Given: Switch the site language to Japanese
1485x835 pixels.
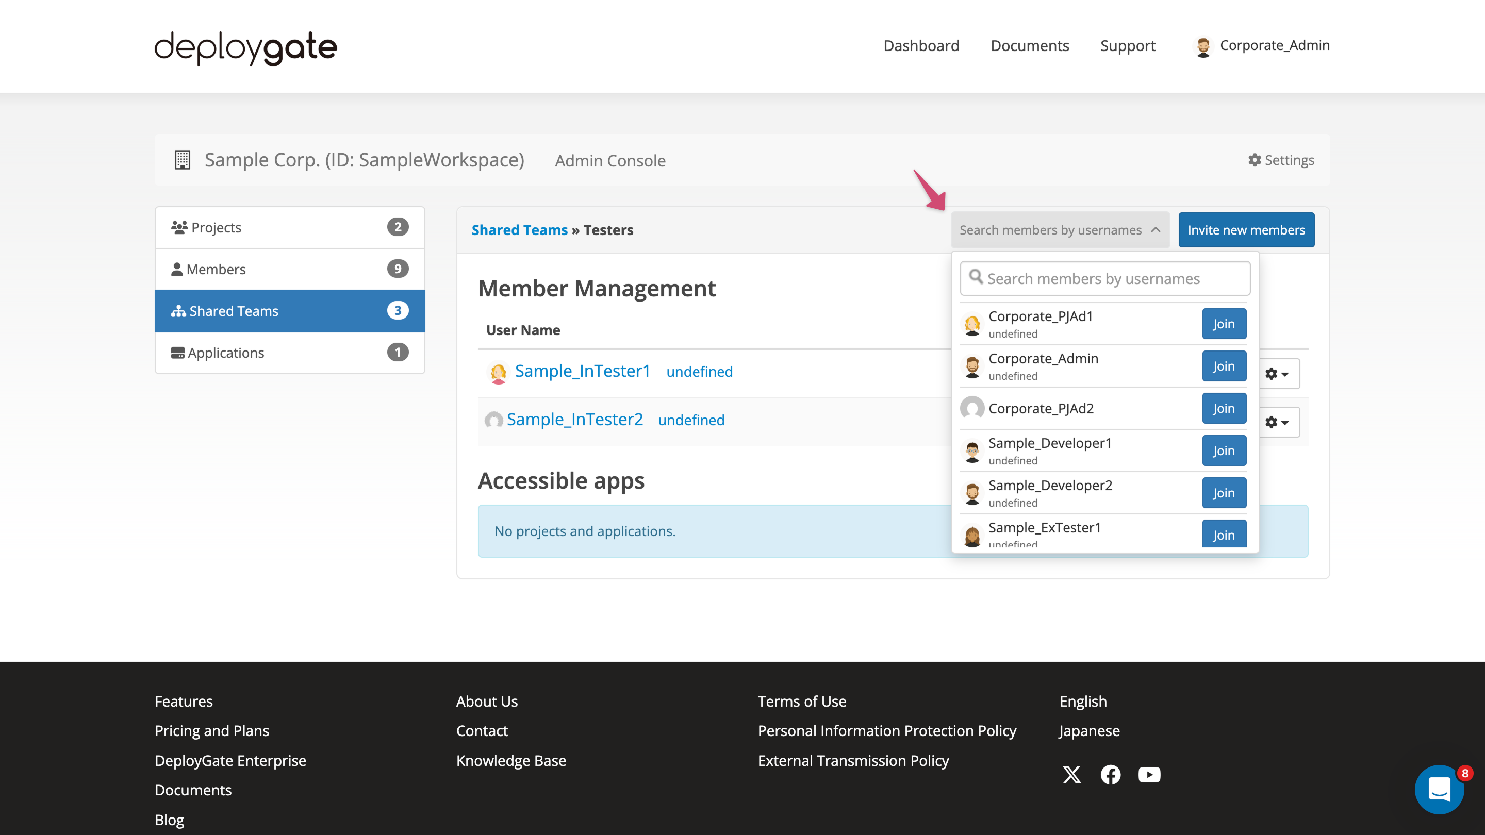Looking at the screenshot, I should coord(1088,731).
